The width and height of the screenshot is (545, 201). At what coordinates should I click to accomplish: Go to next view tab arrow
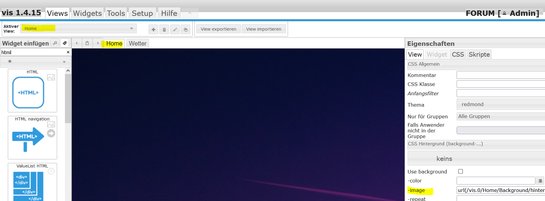pos(98,43)
